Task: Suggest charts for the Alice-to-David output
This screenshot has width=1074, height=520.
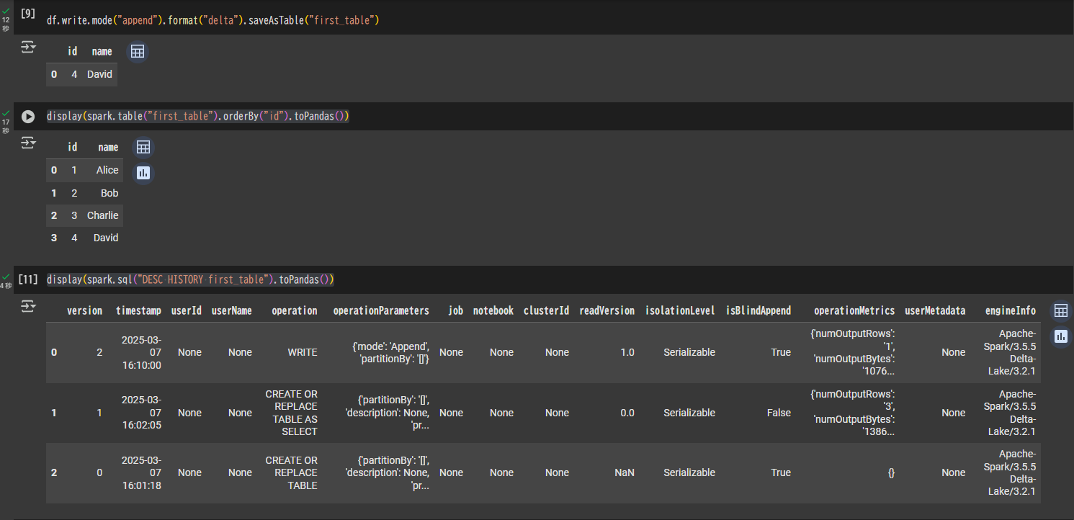Action: (143, 173)
